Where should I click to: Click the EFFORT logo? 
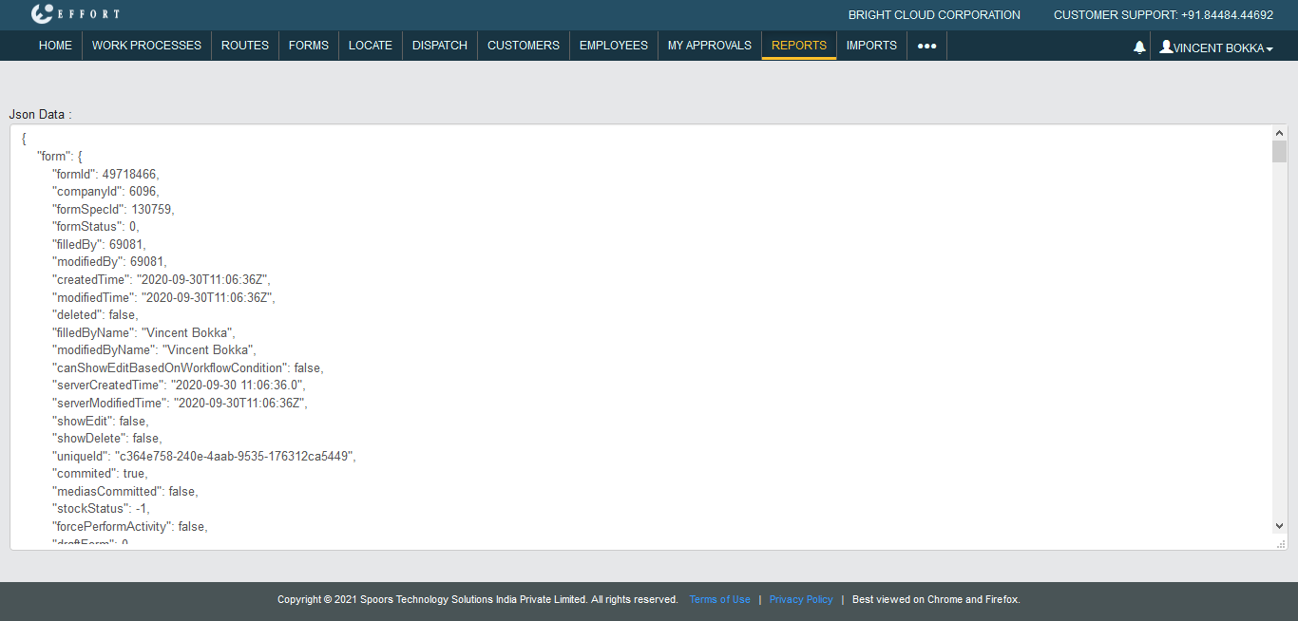click(75, 14)
